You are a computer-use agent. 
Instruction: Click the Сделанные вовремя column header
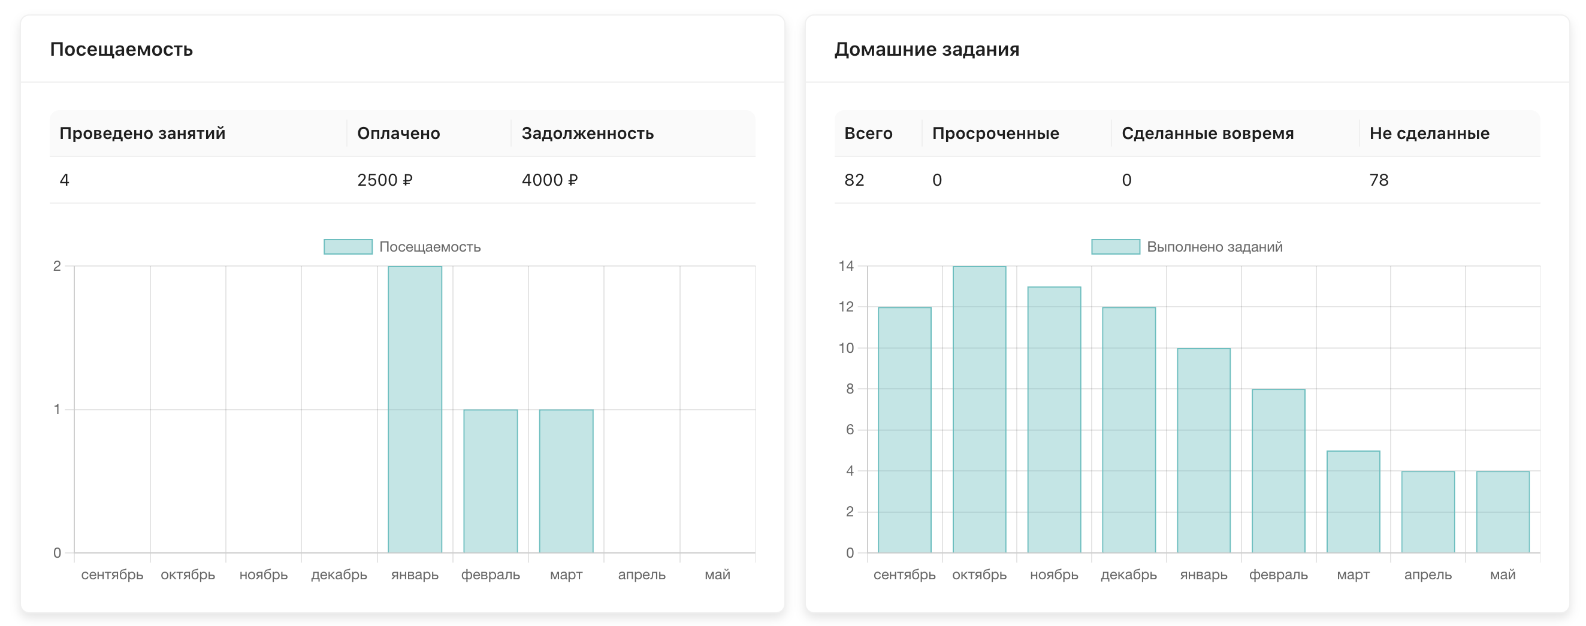(1209, 133)
